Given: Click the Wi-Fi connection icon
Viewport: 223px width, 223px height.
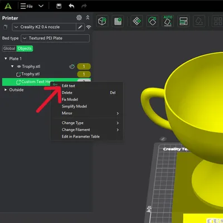Looking at the screenshot, I should (89, 27).
